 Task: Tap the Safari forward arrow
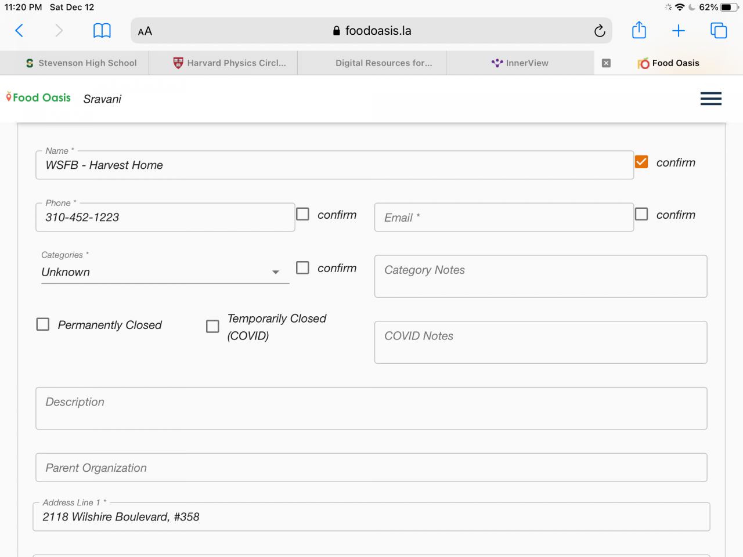click(59, 31)
